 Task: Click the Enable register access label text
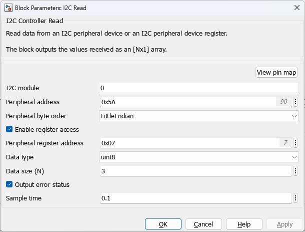click(47, 129)
